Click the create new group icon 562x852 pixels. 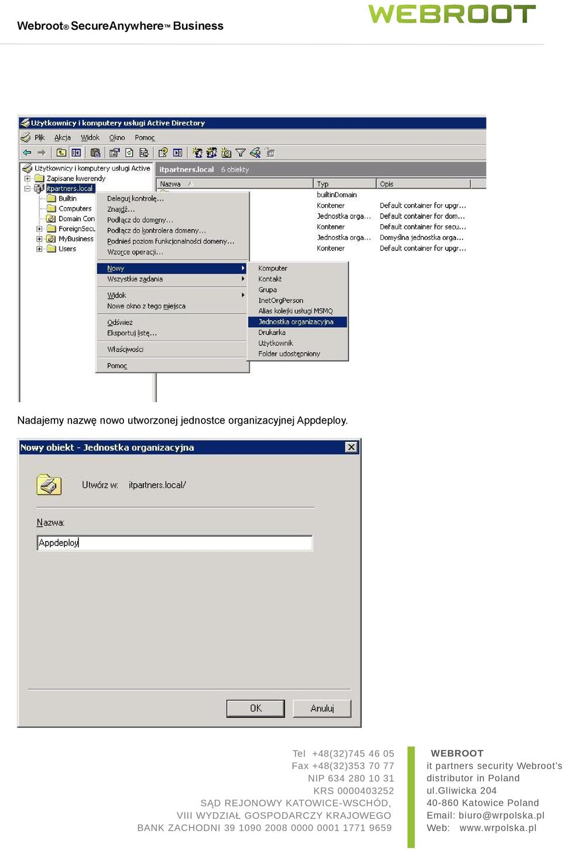click(x=211, y=153)
